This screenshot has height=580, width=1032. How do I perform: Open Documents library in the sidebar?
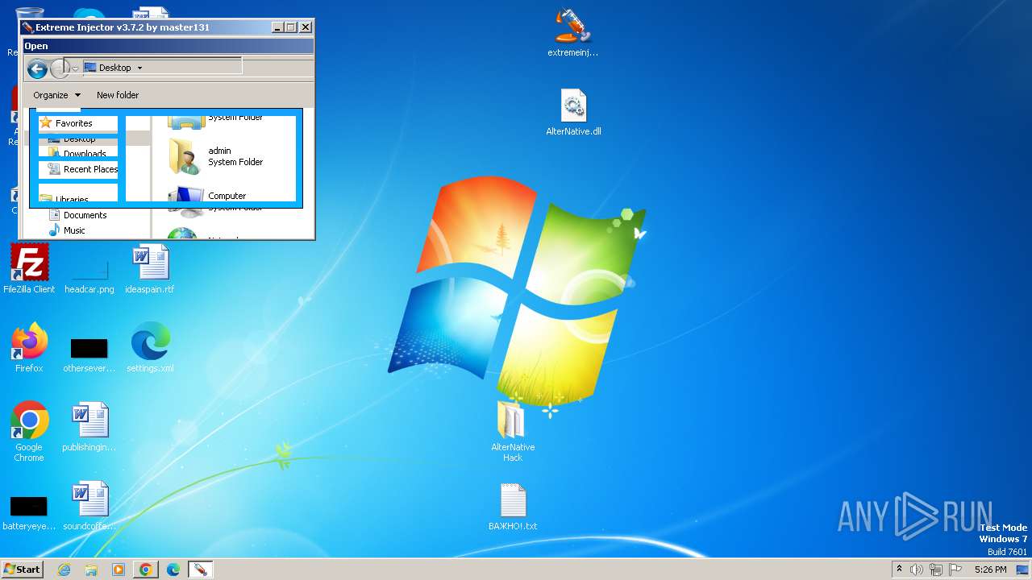click(77, 215)
